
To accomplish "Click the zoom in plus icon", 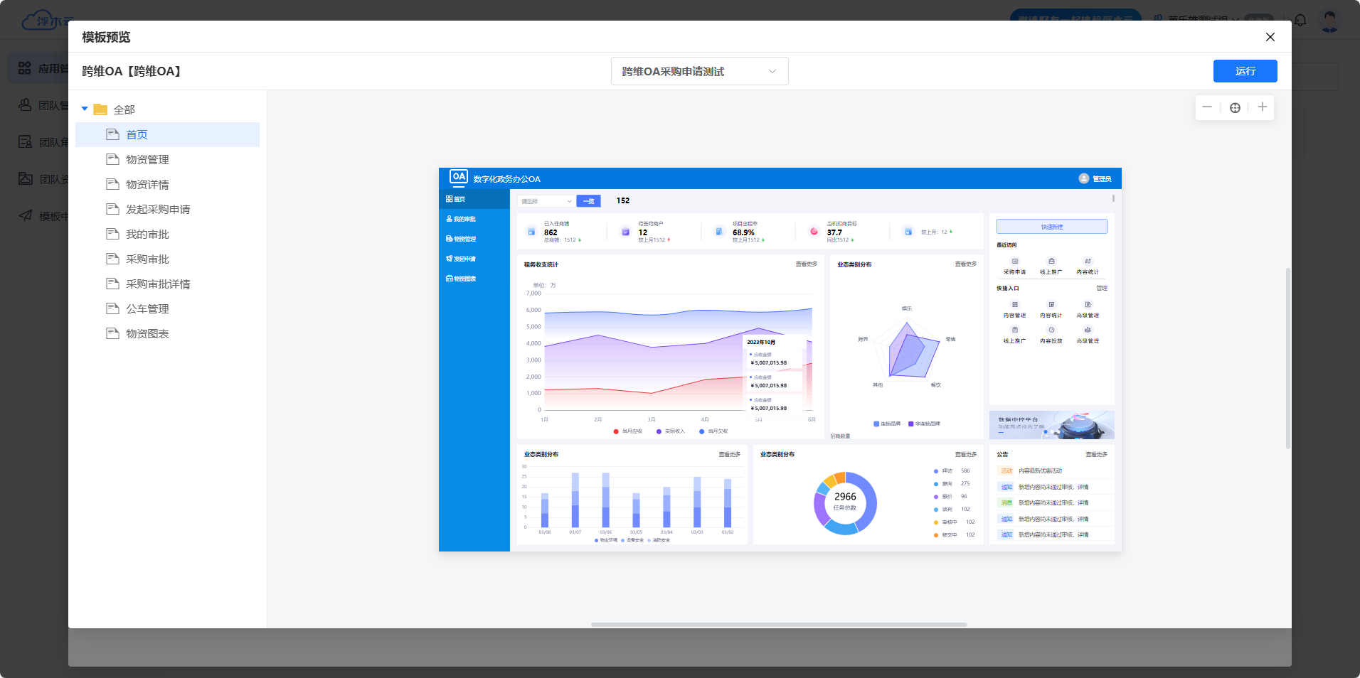I will coord(1262,107).
